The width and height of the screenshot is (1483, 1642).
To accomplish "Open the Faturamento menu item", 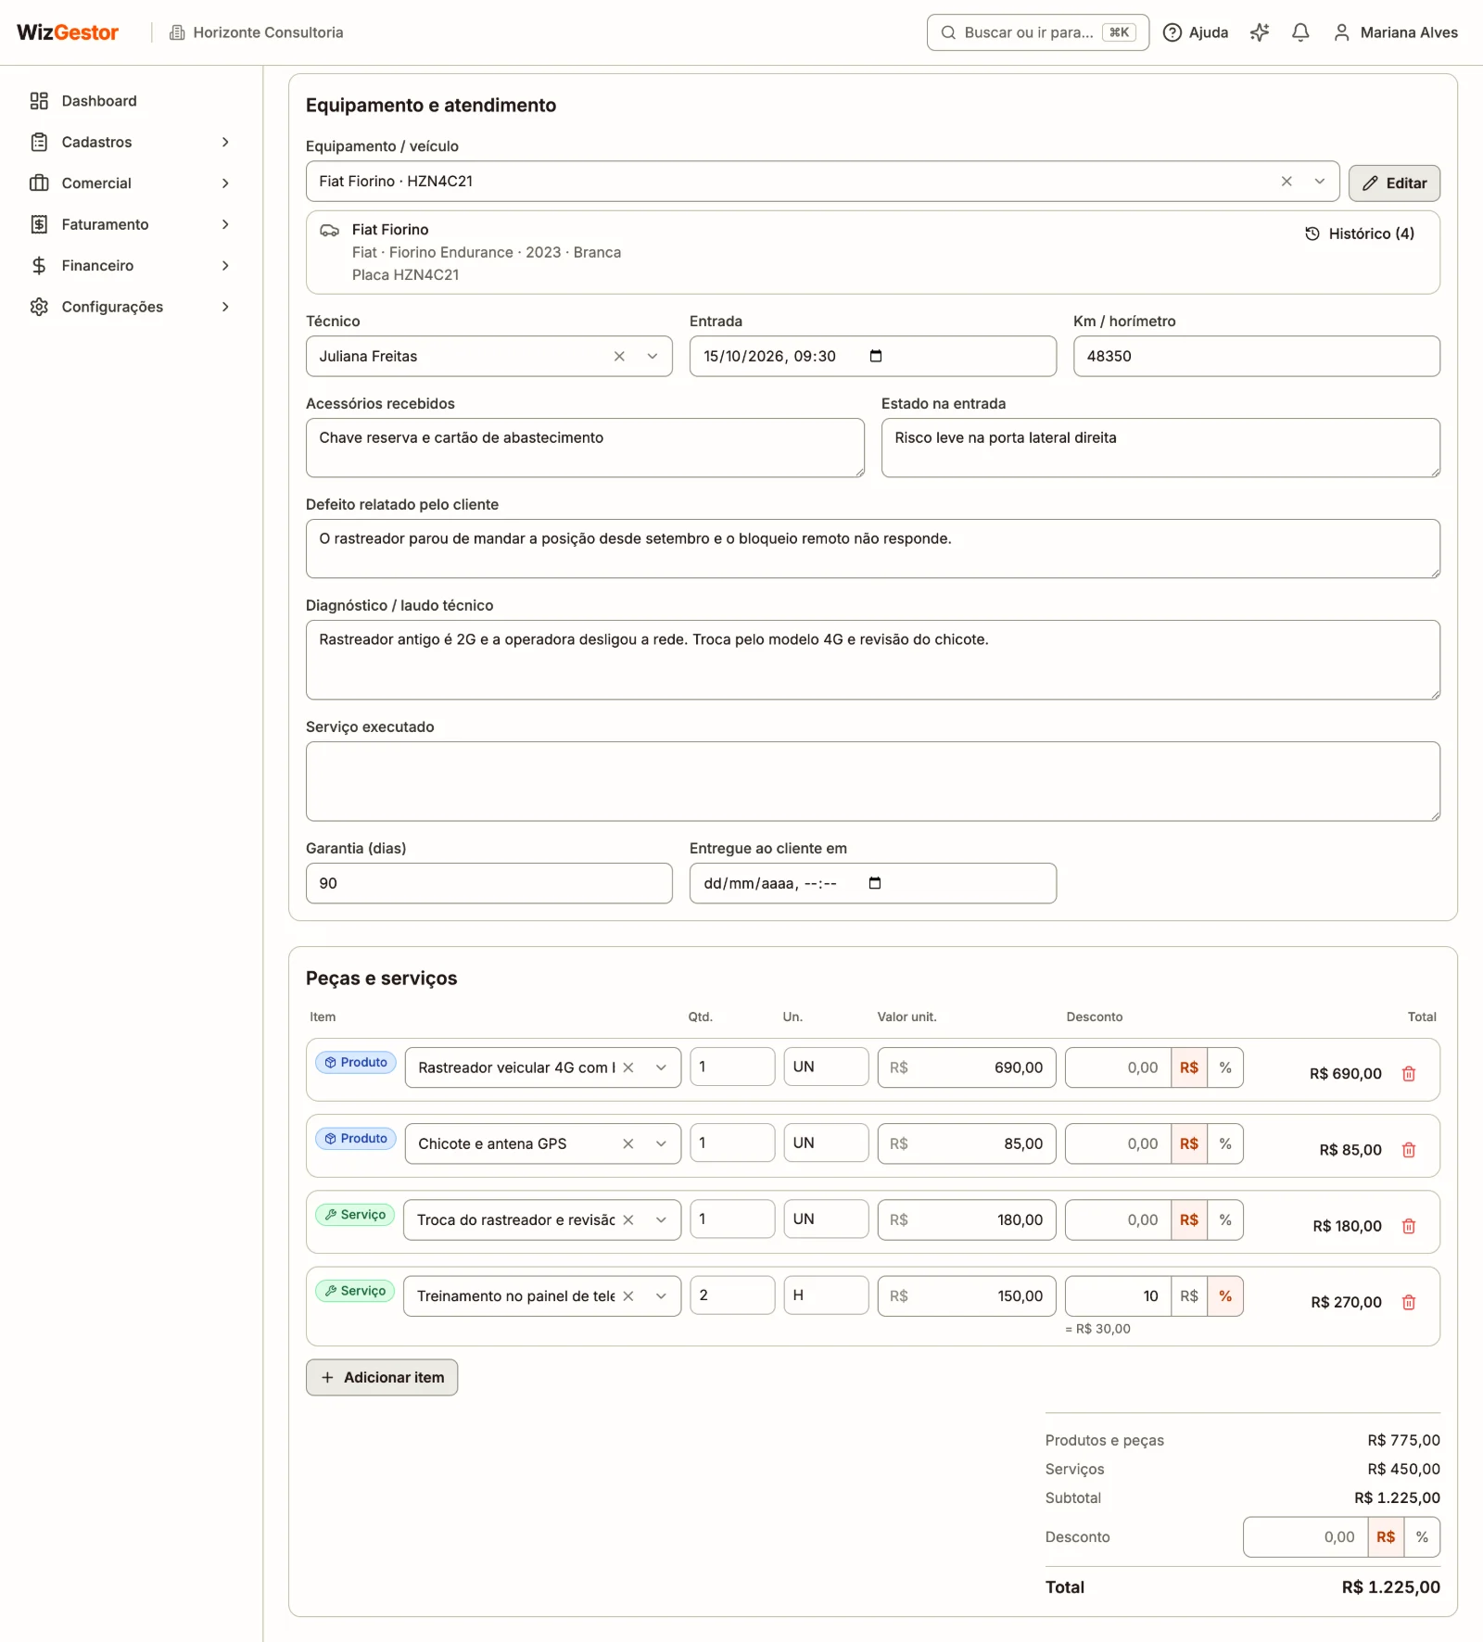I will (x=130, y=224).
